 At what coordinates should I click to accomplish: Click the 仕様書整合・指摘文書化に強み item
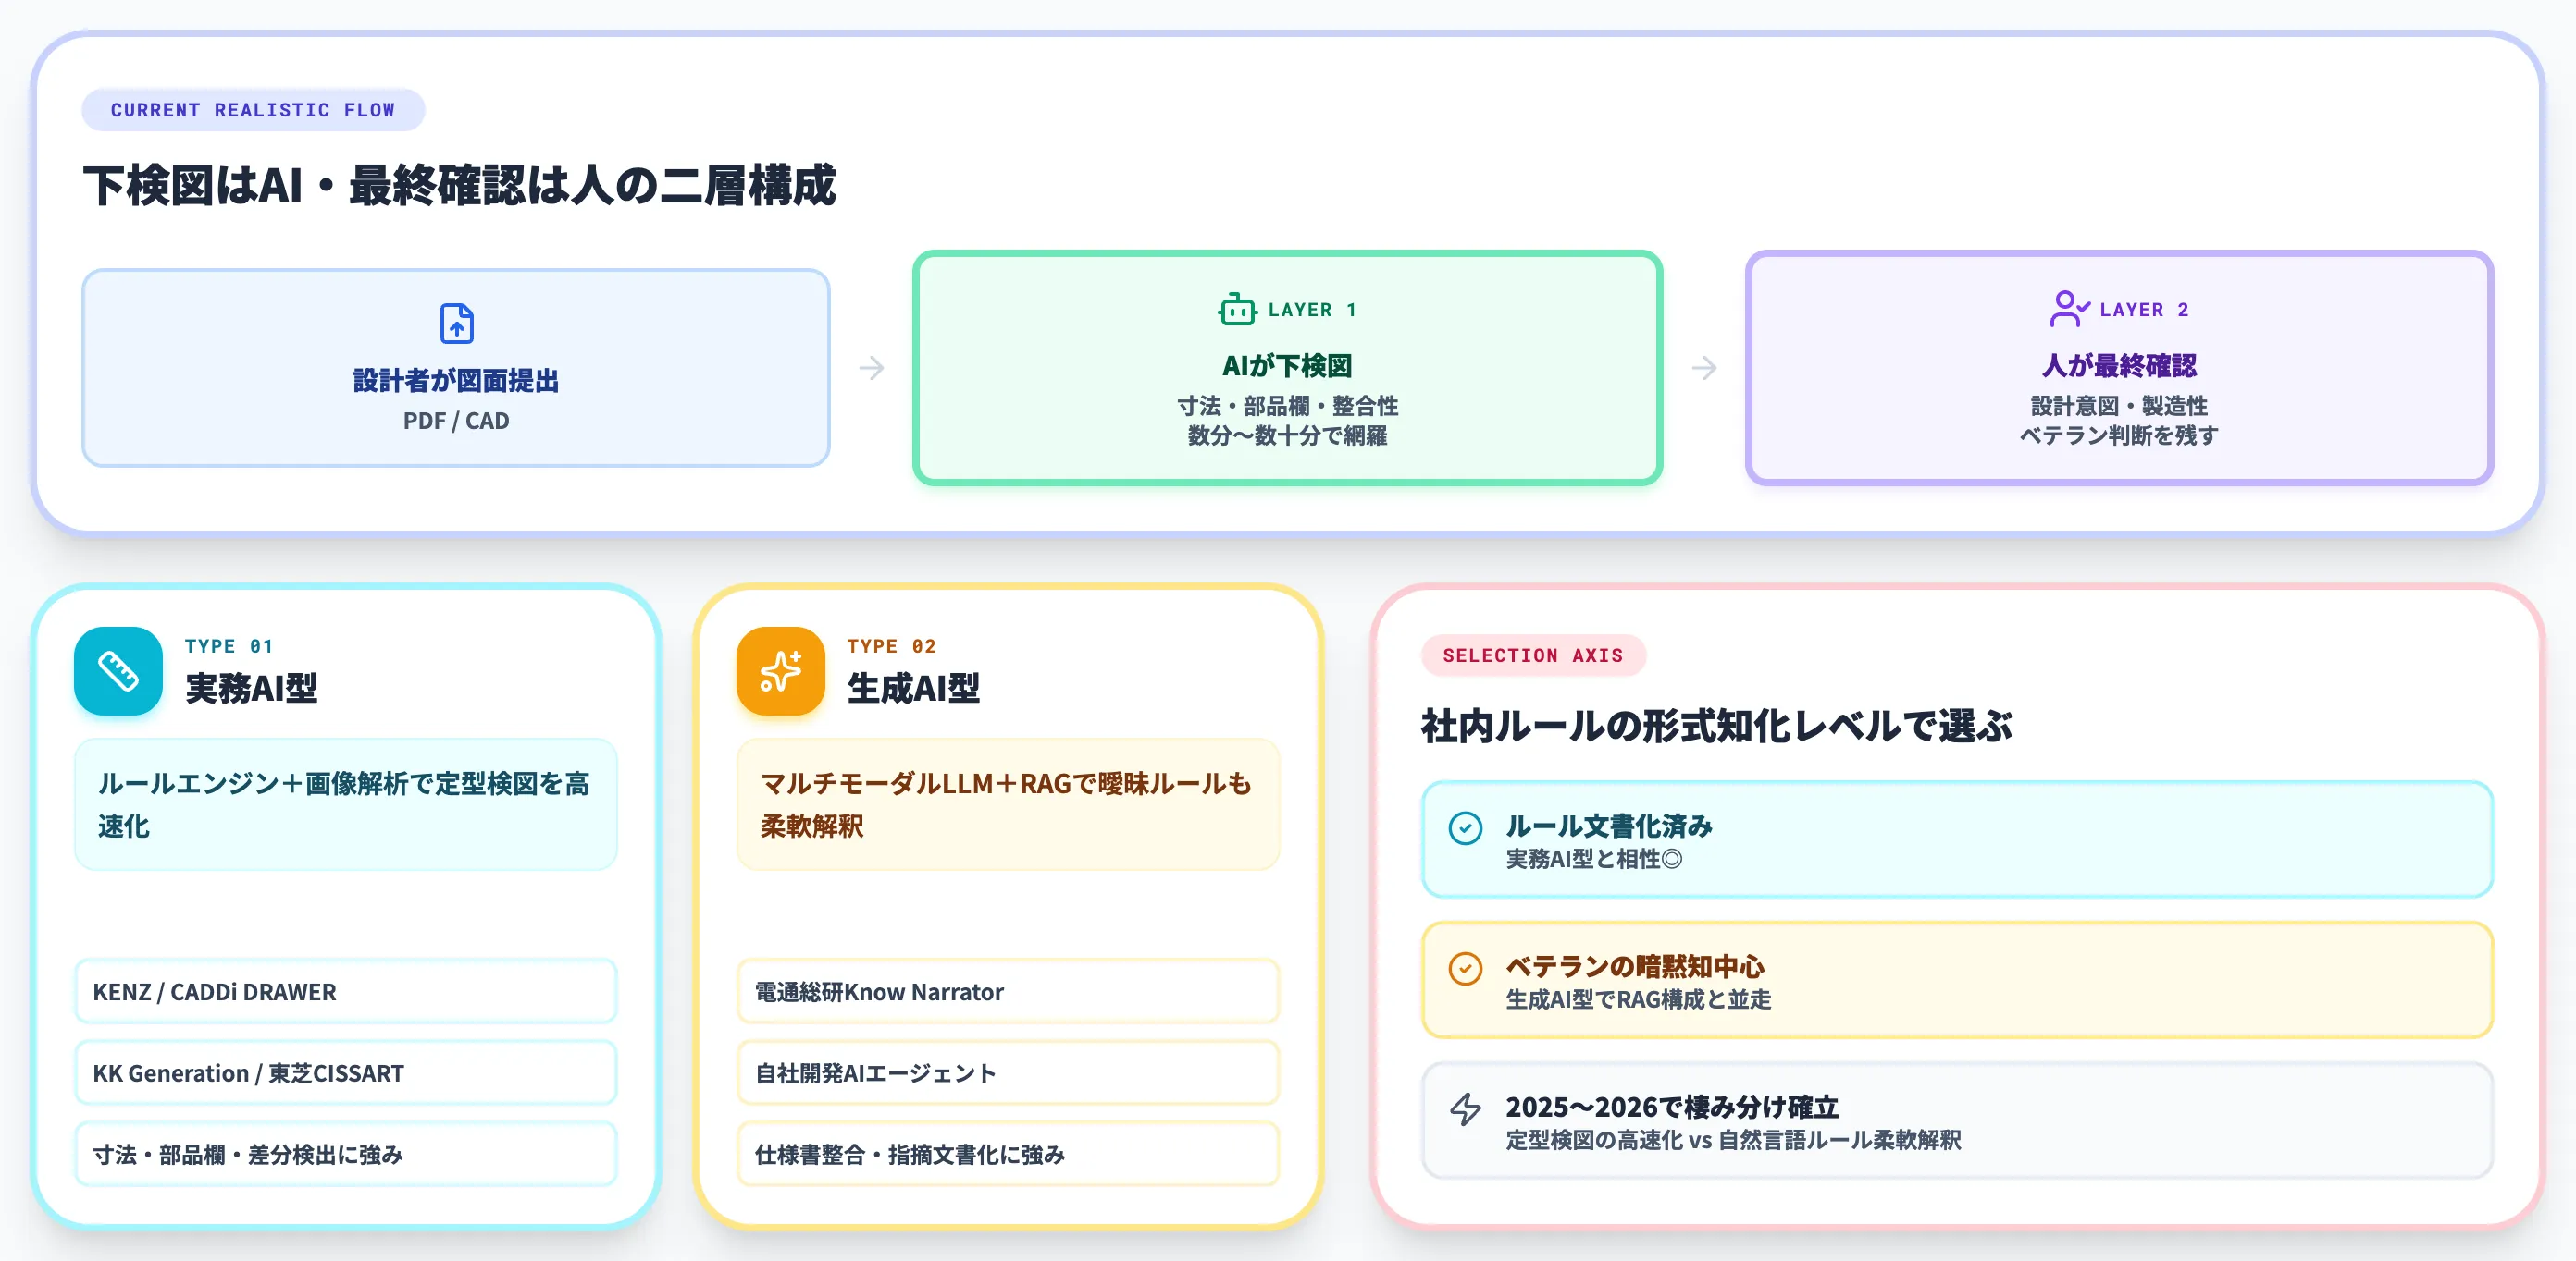1008,1154
